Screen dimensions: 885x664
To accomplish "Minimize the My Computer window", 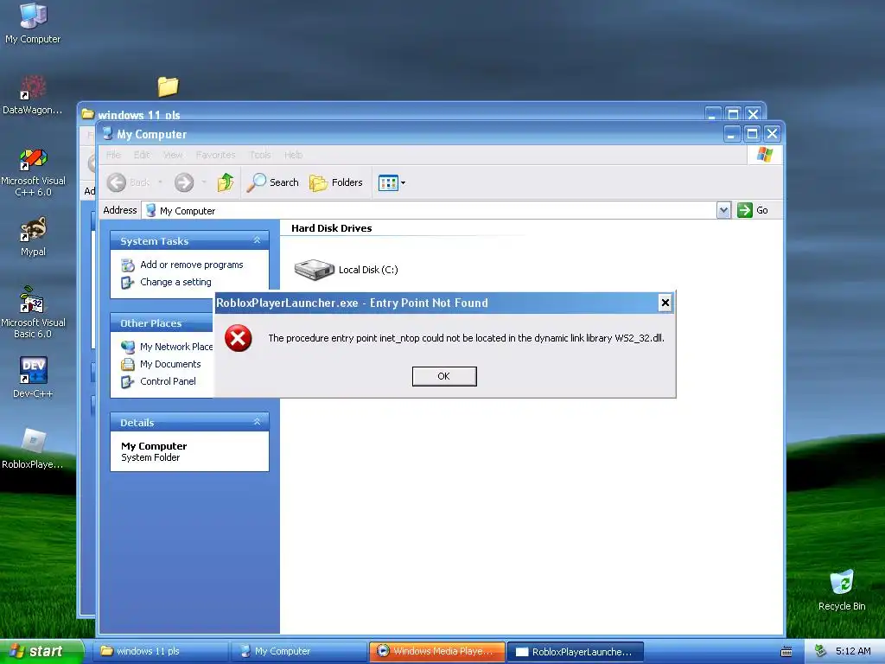I will (732, 134).
